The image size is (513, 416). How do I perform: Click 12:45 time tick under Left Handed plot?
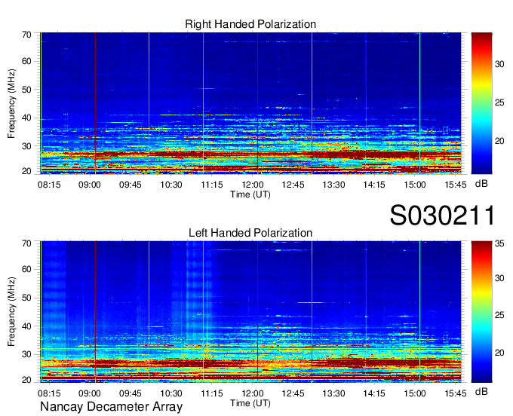pyautogui.click(x=293, y=393)
